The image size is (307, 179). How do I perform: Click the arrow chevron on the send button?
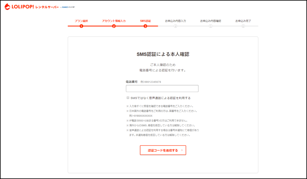click(182, 150)
